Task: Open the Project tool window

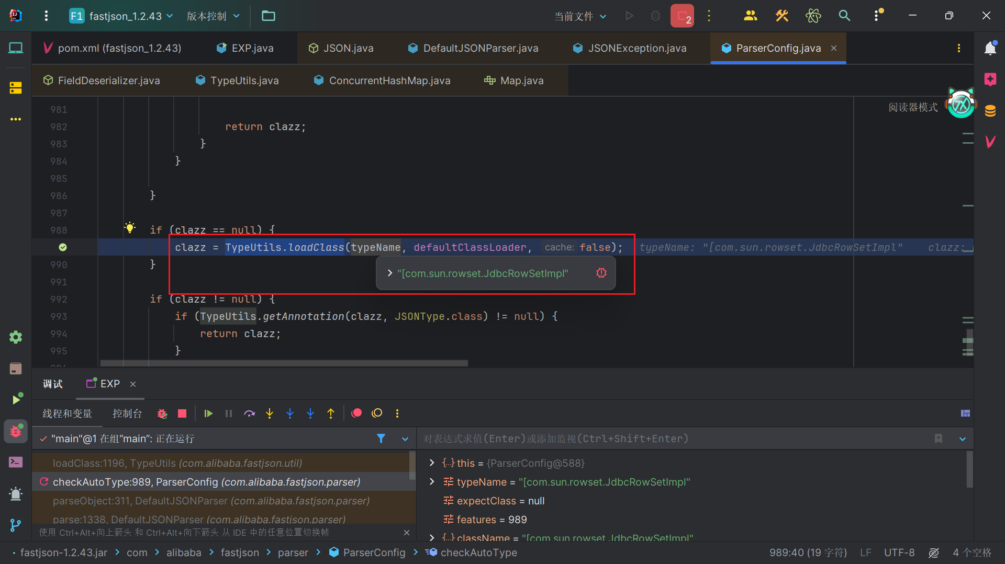Action: [x=16, y=49]
